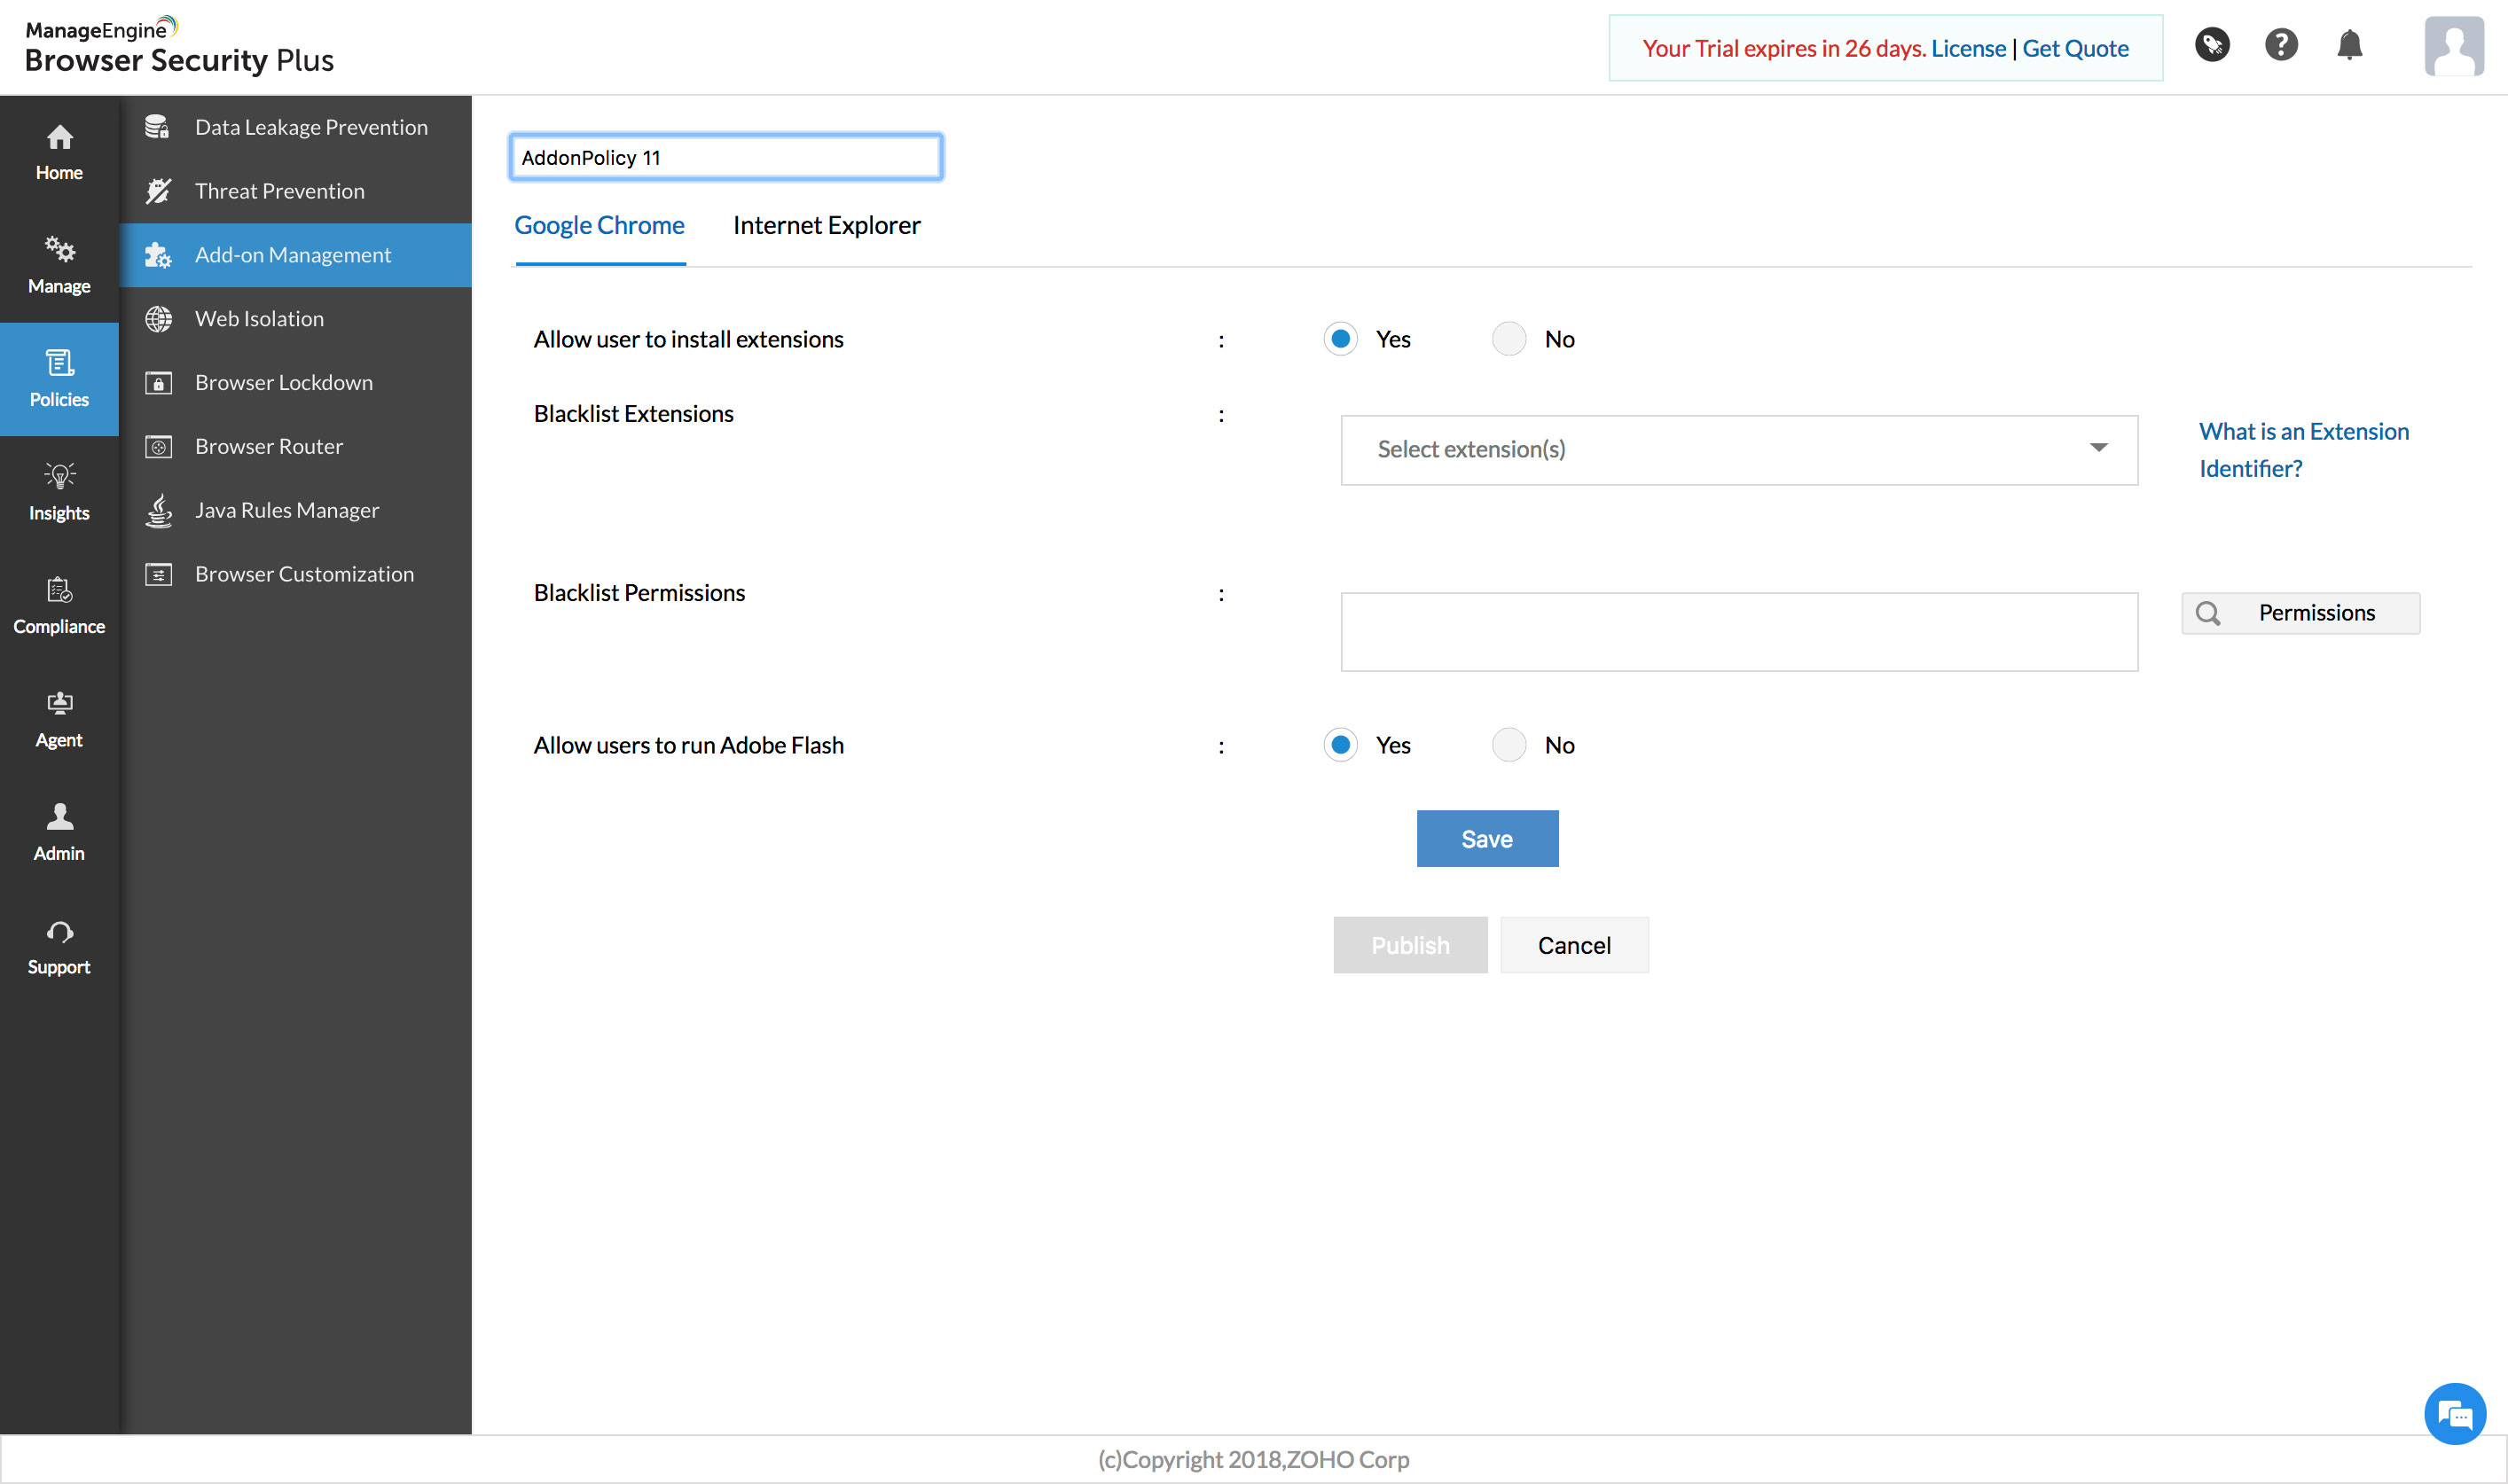Image resolution: width=2508 pixels, height=1484 pixels.
Task: Select No for Adobe Flash
Action: click(1509, 745)
